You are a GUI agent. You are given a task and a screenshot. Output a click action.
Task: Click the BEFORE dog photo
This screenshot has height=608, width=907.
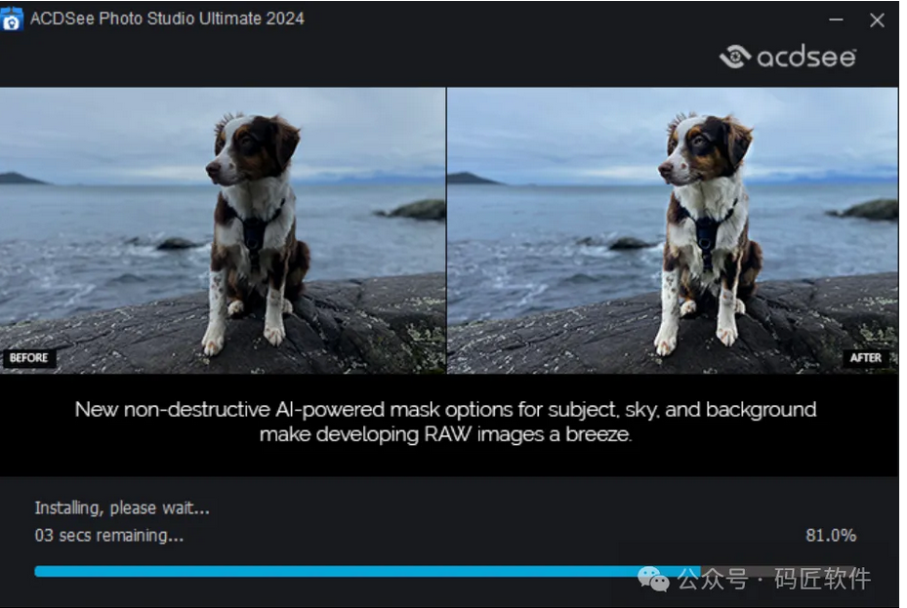tap(223, 230)
